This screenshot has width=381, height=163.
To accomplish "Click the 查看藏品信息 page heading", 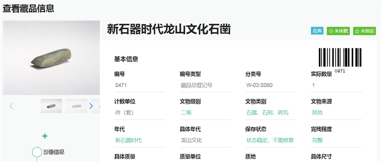I will (x=28, y=8).
